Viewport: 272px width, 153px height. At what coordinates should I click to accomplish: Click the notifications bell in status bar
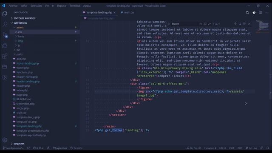pos(268,148)
